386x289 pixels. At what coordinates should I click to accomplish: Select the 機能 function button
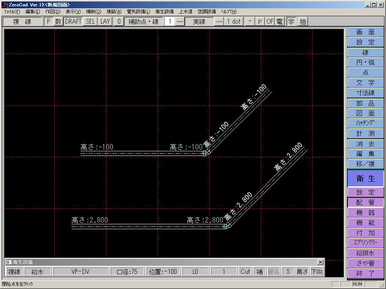click(x=365, y=223)
